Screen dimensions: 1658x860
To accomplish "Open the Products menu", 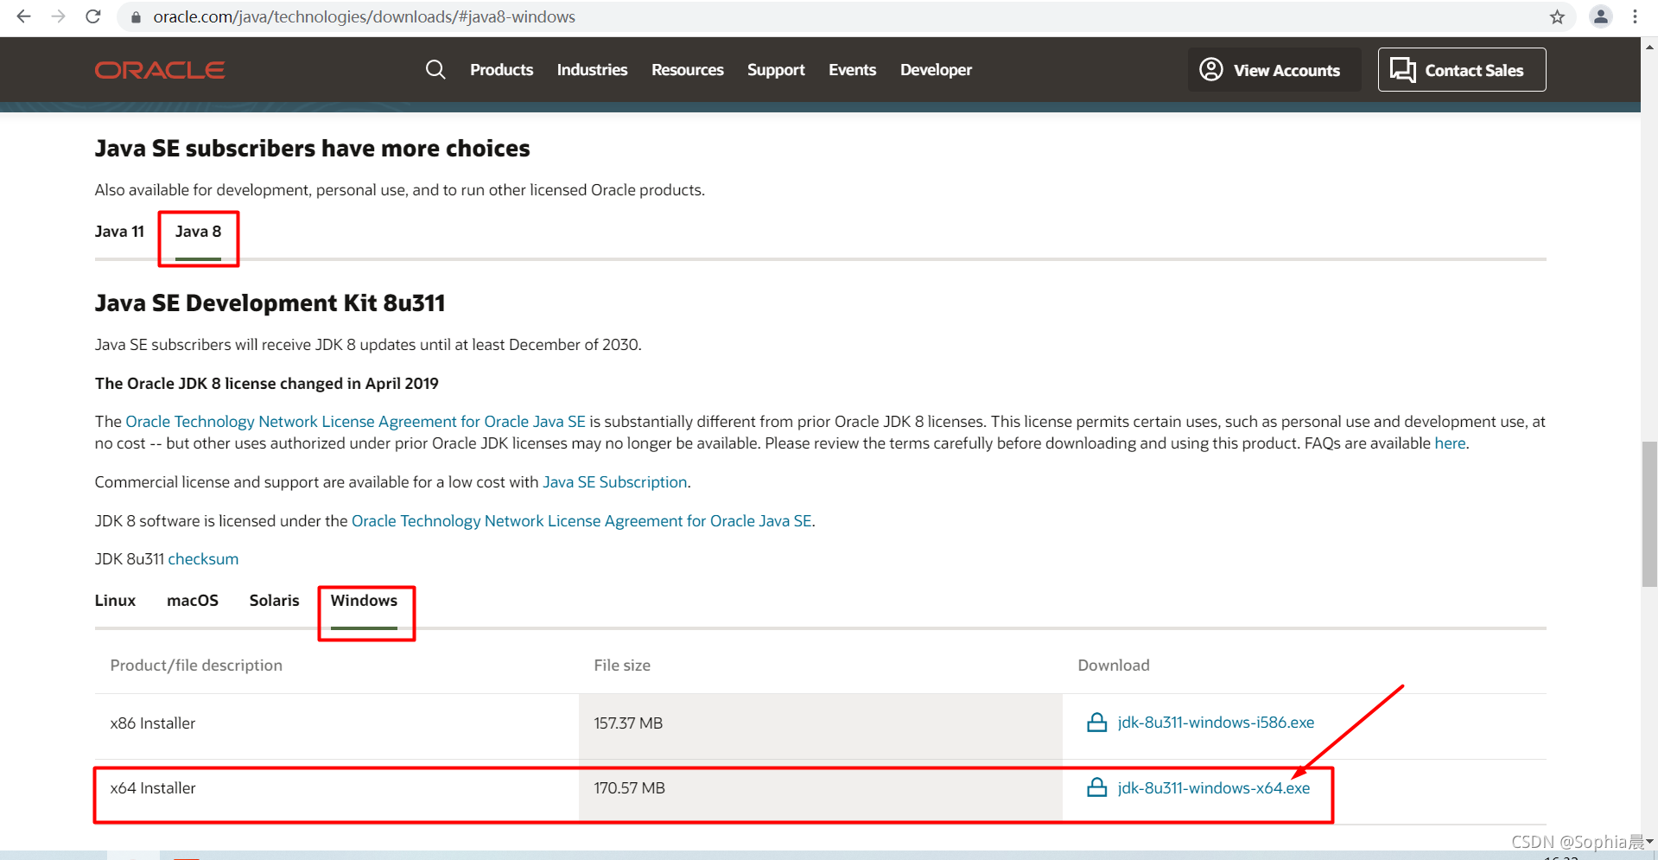I will pyautogui.click(x=501, y=70).
